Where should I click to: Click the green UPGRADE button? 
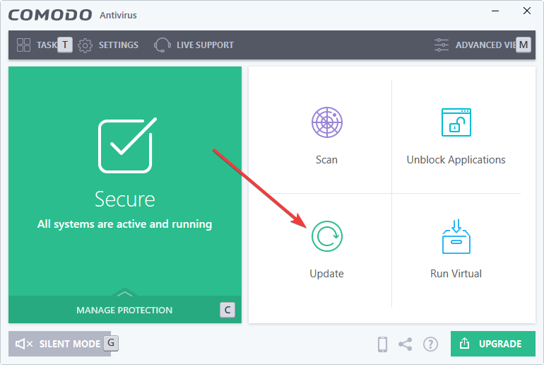tap(492, 344)
